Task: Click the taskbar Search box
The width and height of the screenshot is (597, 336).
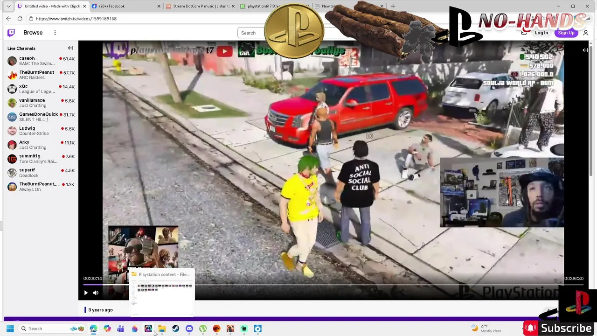Action: tap(52, 329)
